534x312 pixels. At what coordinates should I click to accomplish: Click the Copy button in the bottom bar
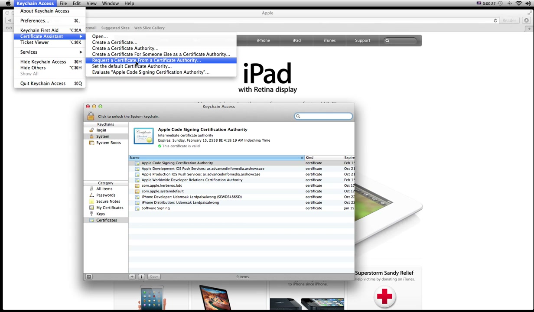coord(154,276)
